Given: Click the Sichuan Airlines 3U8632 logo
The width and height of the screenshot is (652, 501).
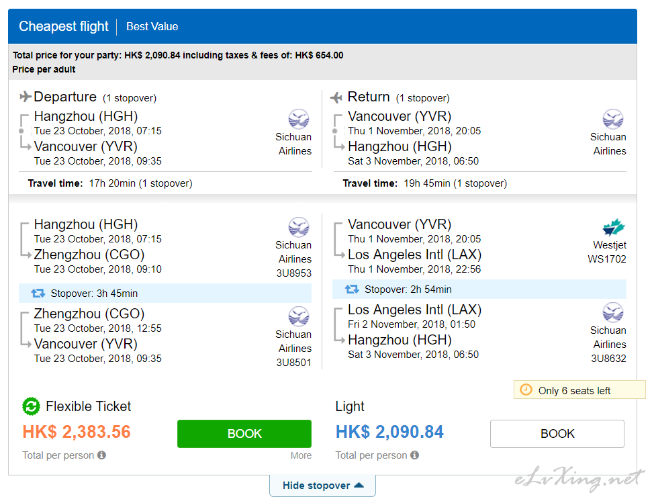Looking at the screenshot, I should point(613,313).
